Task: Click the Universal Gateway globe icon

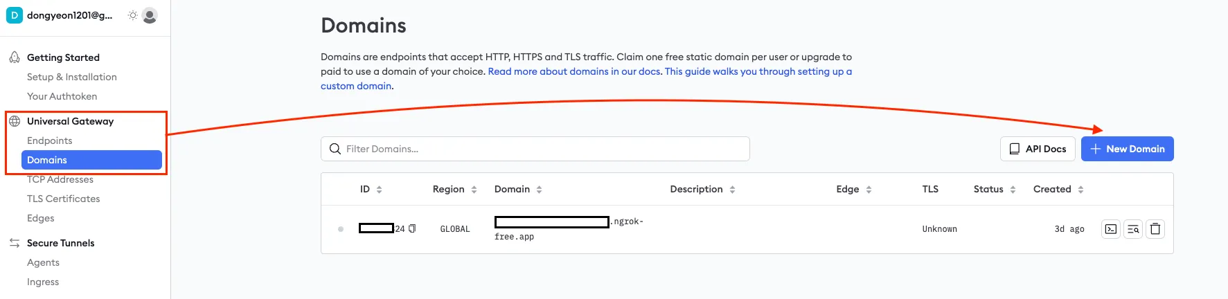Action: pos(15,121)
